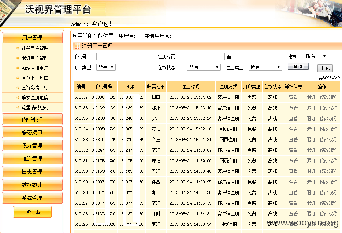Click the 归属地市 column header
The width and height of the screenshot is (342, 233).
pyautogui.click(x=156, y=87)
